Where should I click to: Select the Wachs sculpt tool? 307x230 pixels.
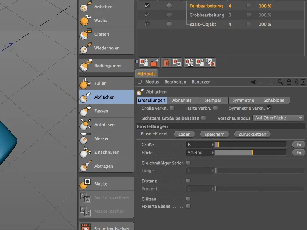click(x=106, y=20)
